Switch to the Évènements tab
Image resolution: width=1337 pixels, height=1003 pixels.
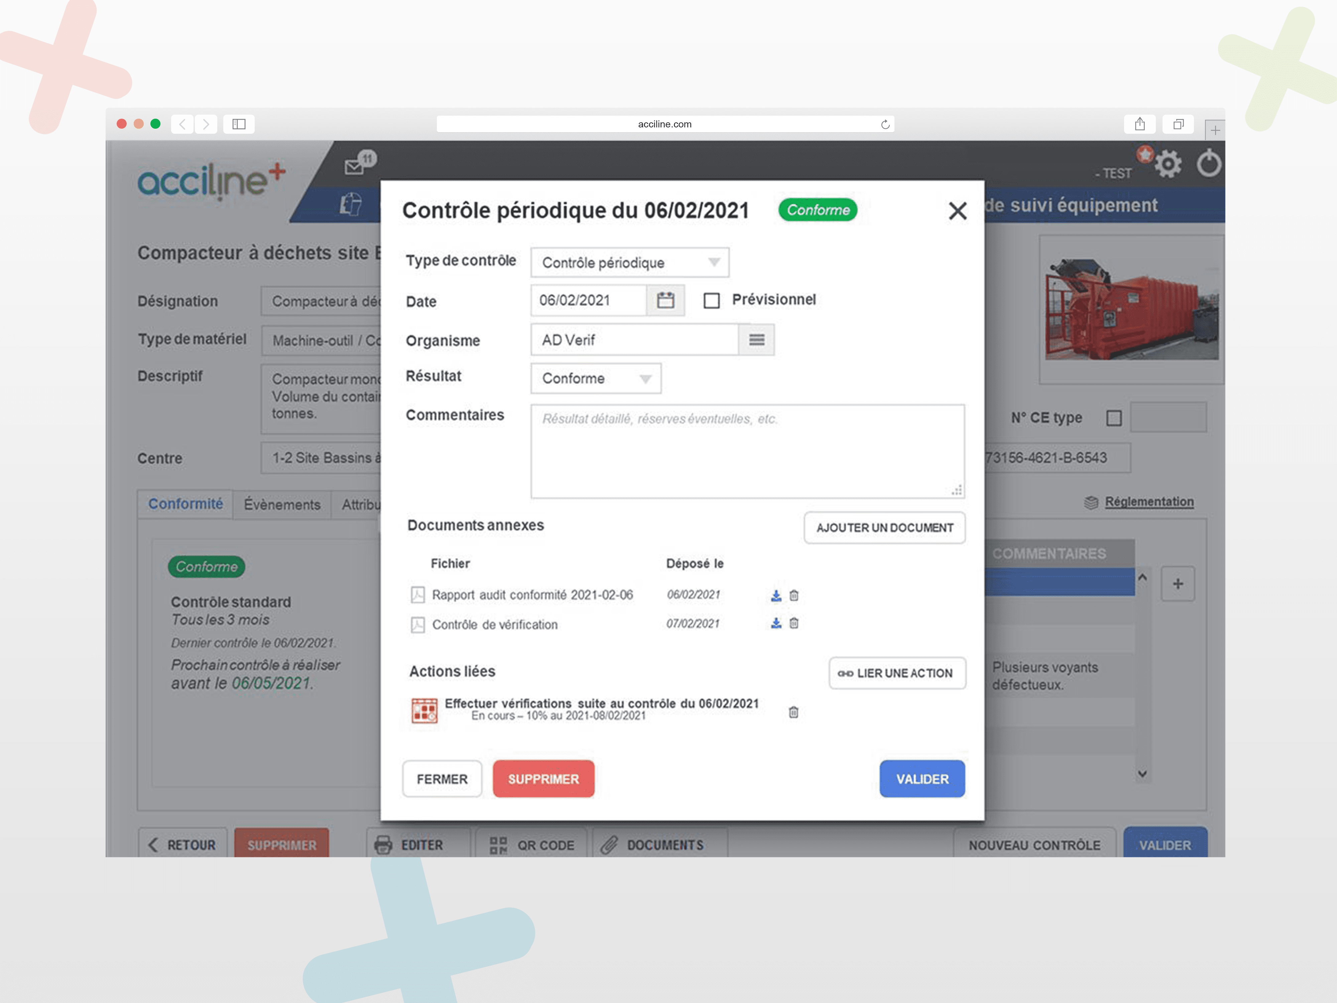[x=282, y=505]
